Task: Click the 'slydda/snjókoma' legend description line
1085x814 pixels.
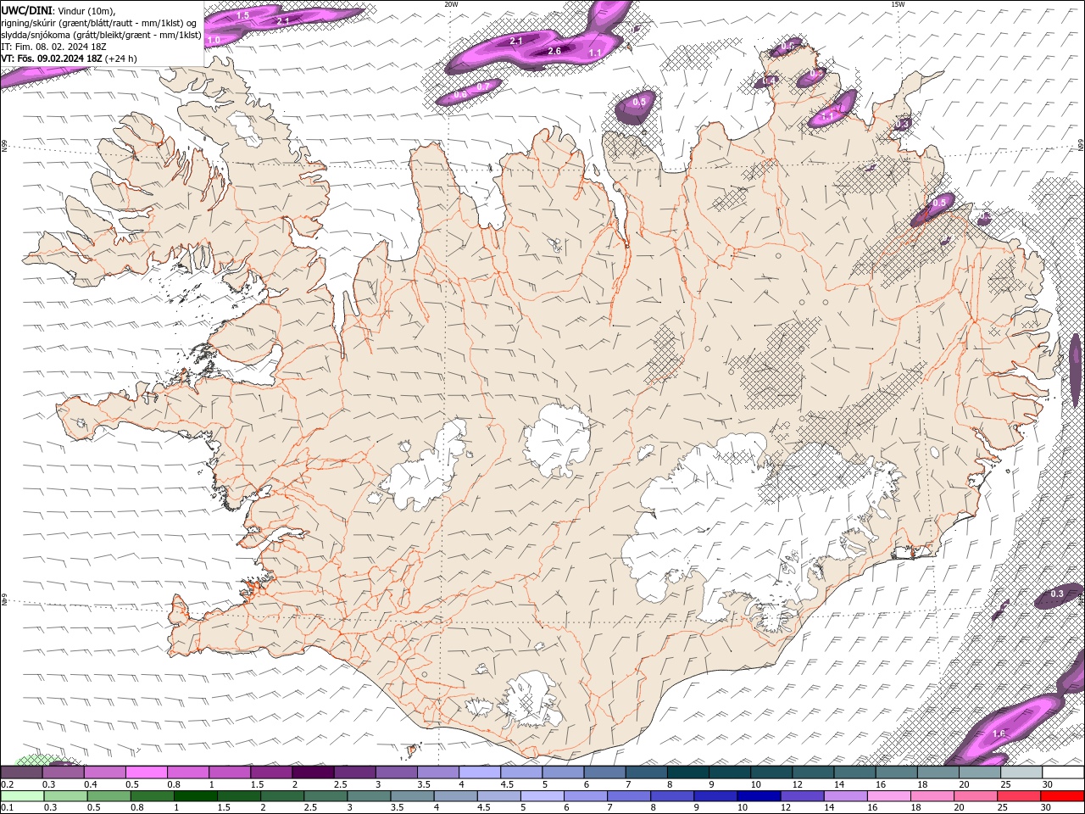Action: (x=101, y=35)
